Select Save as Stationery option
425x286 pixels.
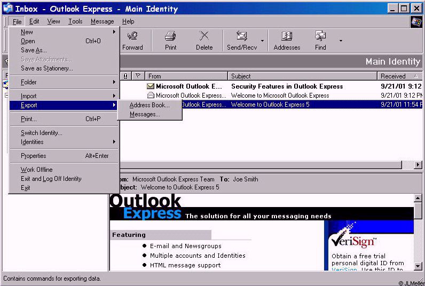pyautogui.click(x=64, y=68)
